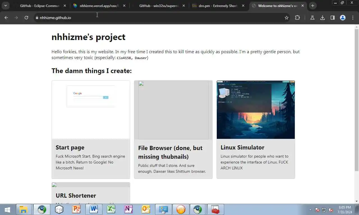Screen dimensions: 359x215
Task: Click the URL Shortener broken image
Action: [91, 185]
